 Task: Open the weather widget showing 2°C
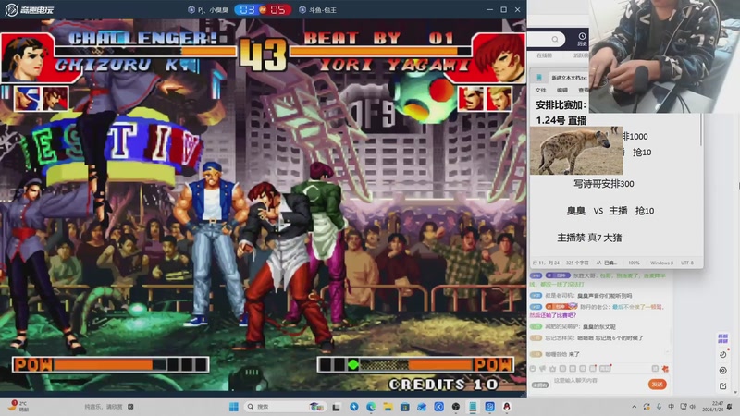pos(18,406)
